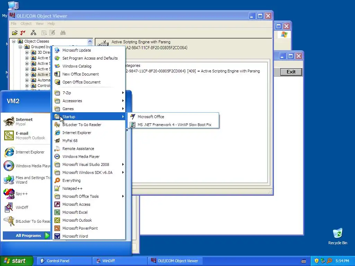The height and width of the screenshot is (266, 355).
Task: Click the binoculars icon in OLE Viewer toolbar
Action: coord(63,33)
